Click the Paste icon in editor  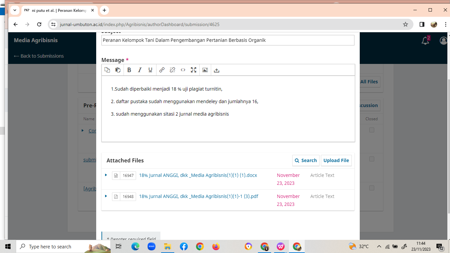(x=118, y=70)
